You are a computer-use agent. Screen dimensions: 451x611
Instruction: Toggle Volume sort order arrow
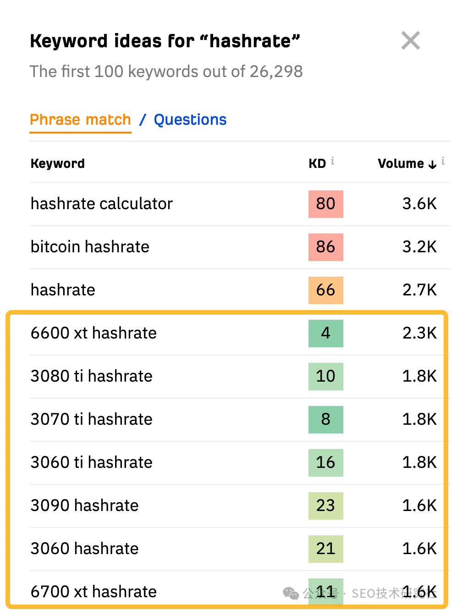click(432, 164)
